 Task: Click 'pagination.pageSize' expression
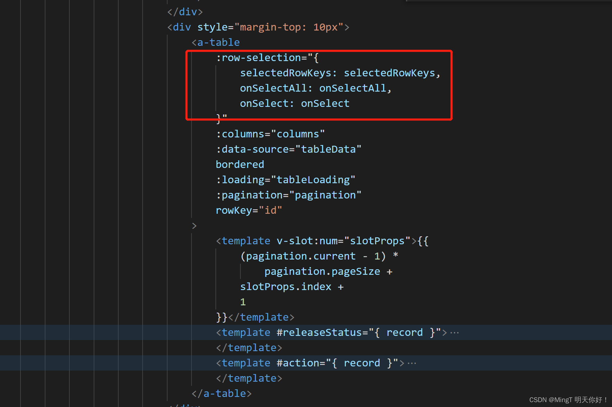click(x=322, y=271)
